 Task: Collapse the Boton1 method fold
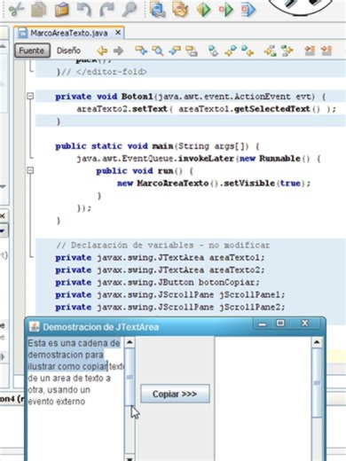pos(30,96)
